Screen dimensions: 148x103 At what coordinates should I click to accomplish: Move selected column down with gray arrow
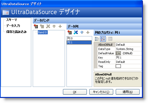(88, 32)
